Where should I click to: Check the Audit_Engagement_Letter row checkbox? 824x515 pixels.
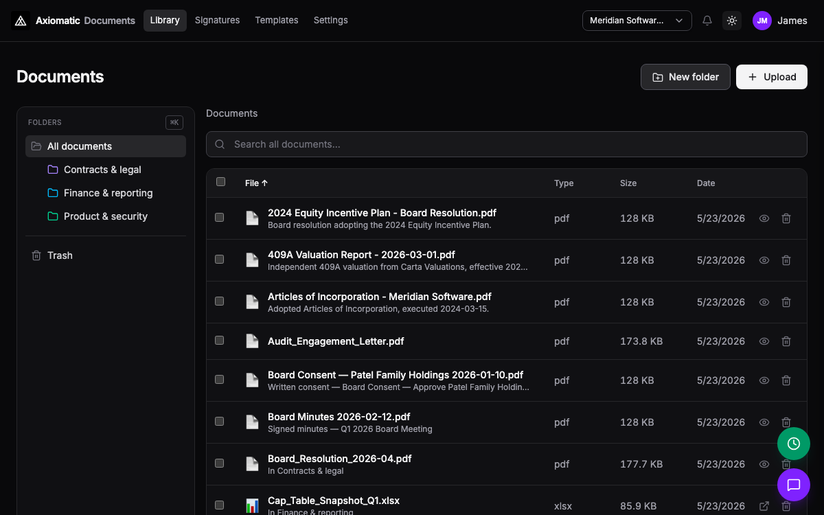[220, 341]
